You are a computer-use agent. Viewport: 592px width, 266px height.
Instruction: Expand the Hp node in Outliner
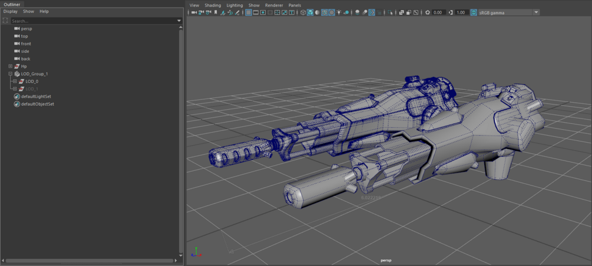10,66
